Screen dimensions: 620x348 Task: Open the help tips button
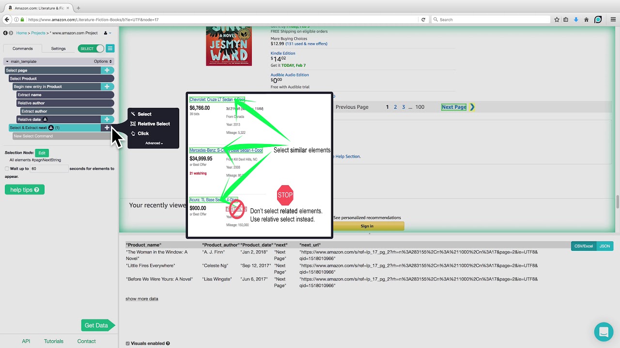point(25,189)
